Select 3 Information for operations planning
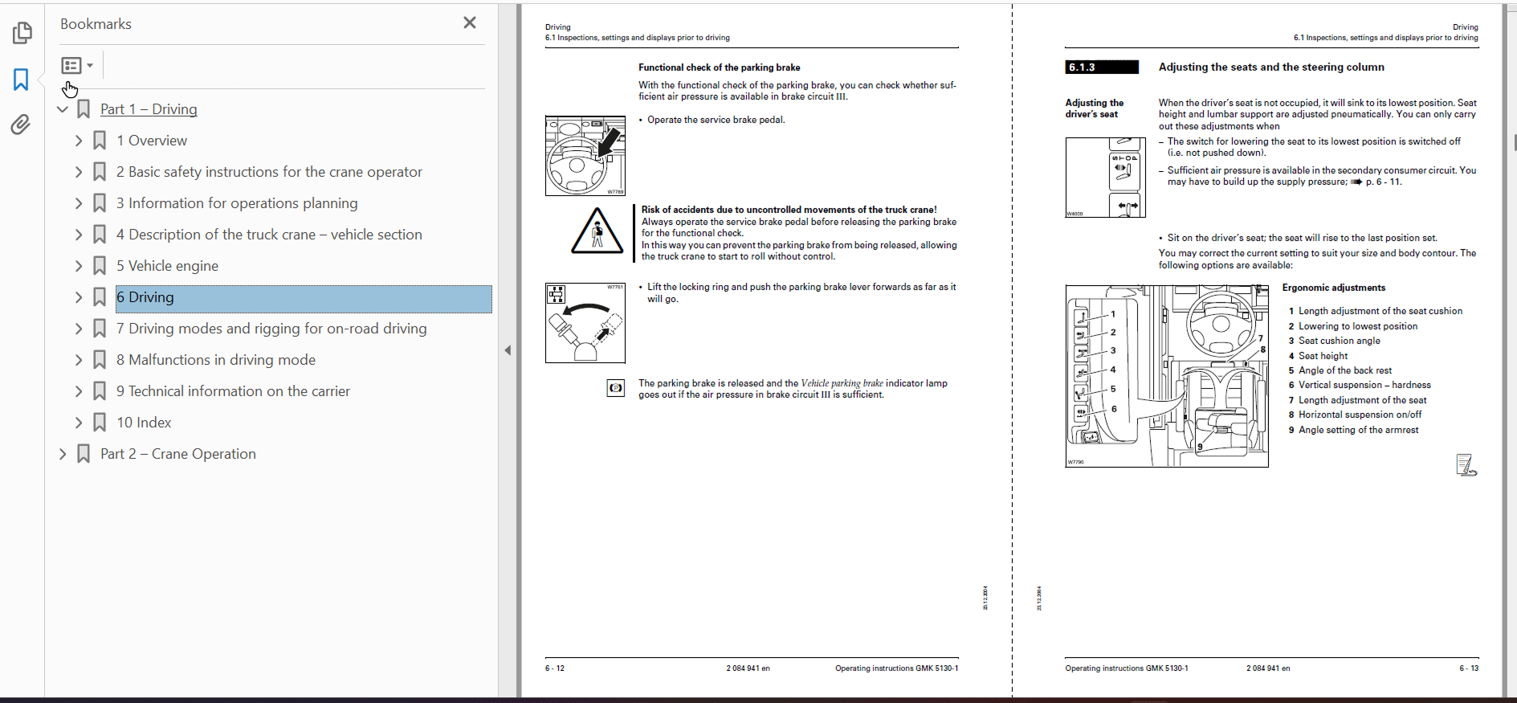The image size is (1517, 703). pyautogui.click(x=237, y=203)
